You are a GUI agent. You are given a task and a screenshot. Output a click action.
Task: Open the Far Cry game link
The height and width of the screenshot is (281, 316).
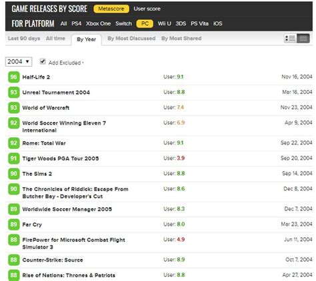[x=32, y=224]
